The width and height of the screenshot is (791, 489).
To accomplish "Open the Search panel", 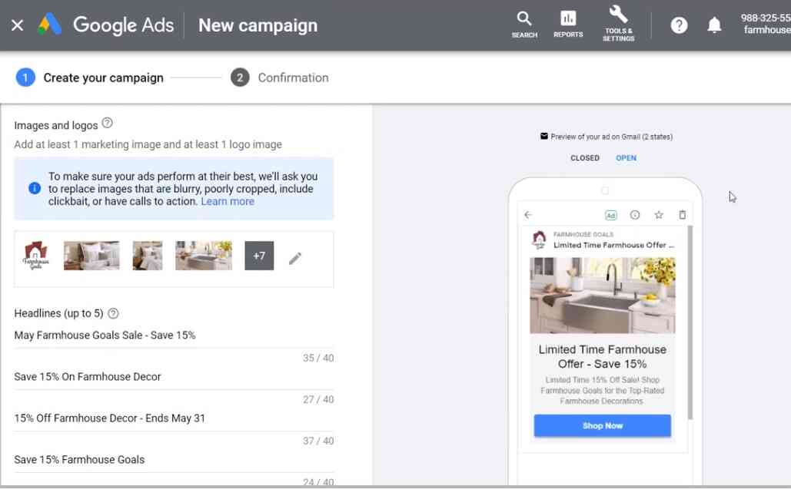I will pos(524,23).
